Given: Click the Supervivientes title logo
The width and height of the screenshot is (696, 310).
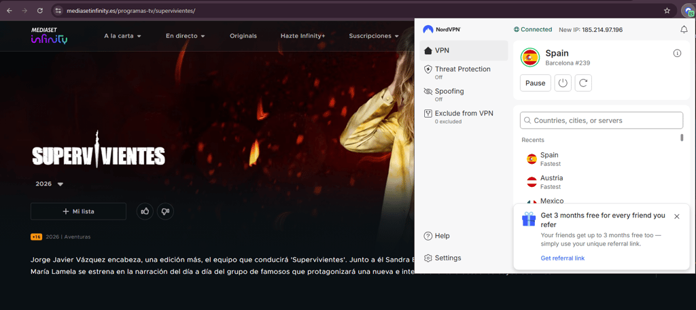Looking at the screenshot, I should click(x=98, y=150).
